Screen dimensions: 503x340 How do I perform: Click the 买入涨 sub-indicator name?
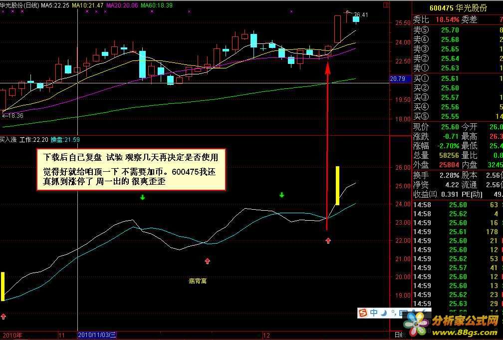tap(8, 140)
